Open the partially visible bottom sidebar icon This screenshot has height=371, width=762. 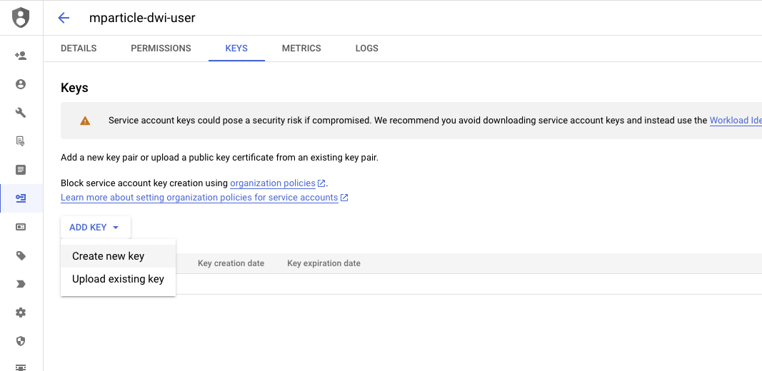click(x=21, y=367)
